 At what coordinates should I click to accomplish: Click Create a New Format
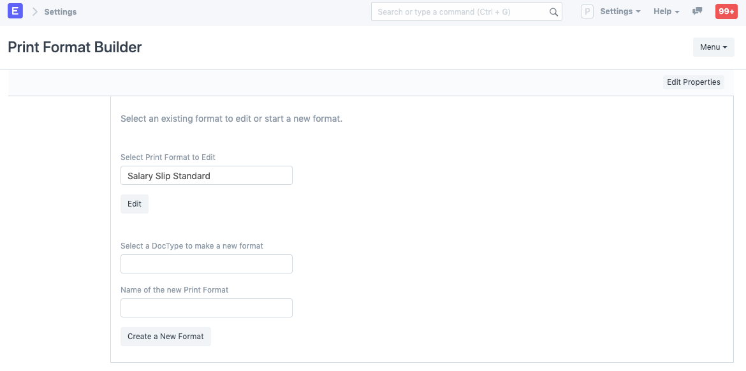point(165,336)
